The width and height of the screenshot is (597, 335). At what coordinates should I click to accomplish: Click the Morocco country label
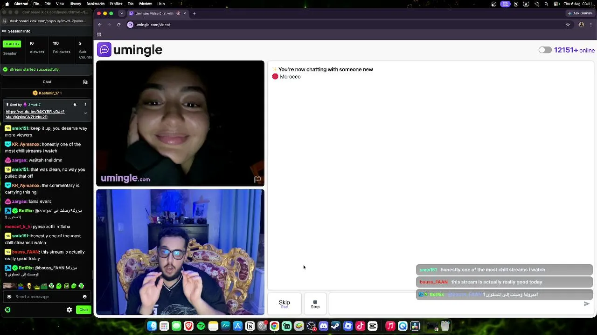tap(290, 77)
